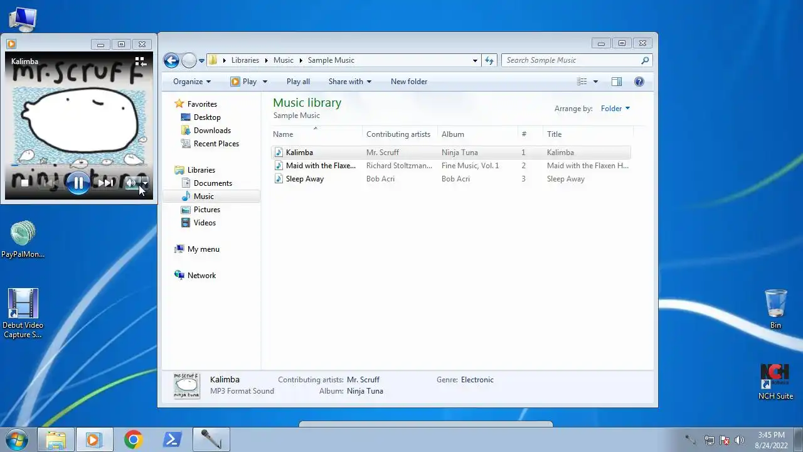Expand arrow after Libraries in address bar

pyautogui.click(x=266, y=60)
